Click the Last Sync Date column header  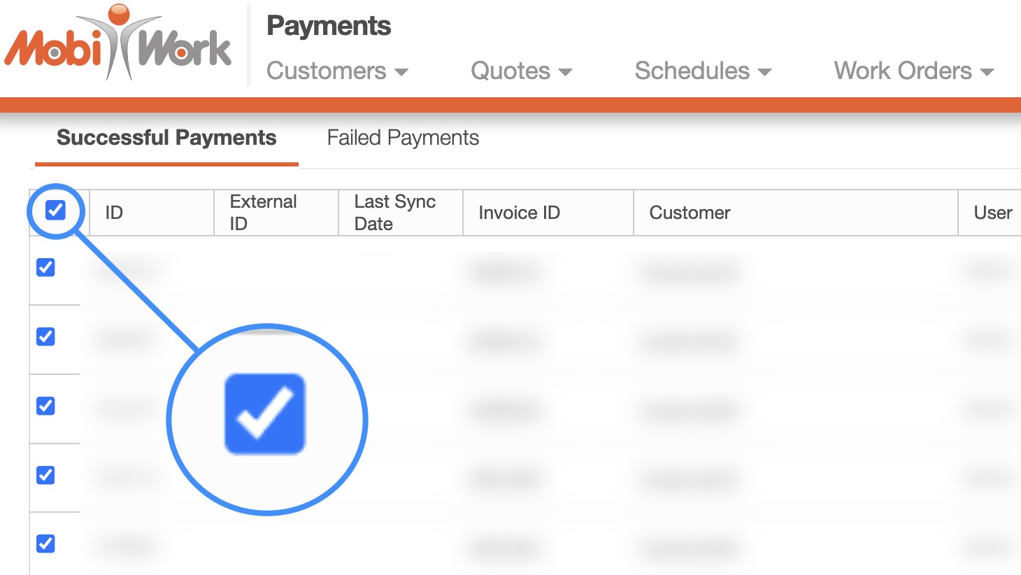(394, 213)
